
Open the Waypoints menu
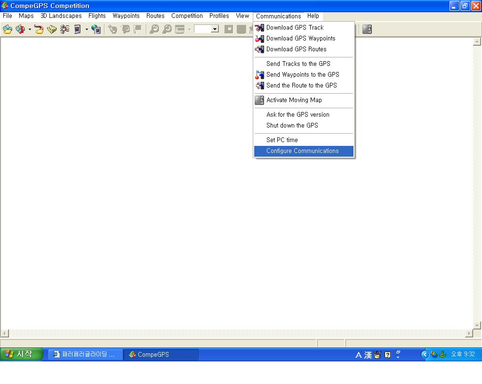click(126, 16)
